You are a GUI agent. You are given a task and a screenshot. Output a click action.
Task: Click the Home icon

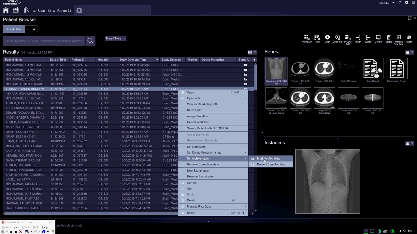coord(6,10)
